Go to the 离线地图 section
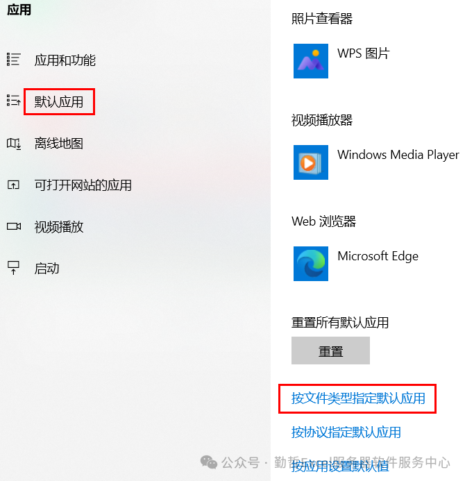 tap(58, 143)
